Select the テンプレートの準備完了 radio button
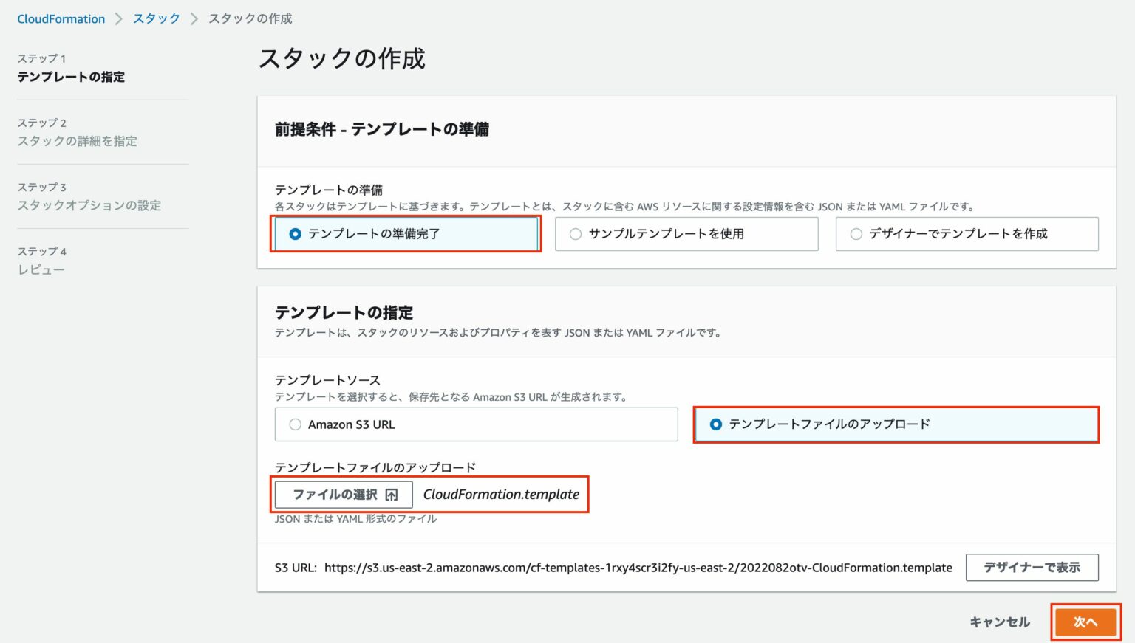This screenshot has width=1135, height=643. pos(296,234)
